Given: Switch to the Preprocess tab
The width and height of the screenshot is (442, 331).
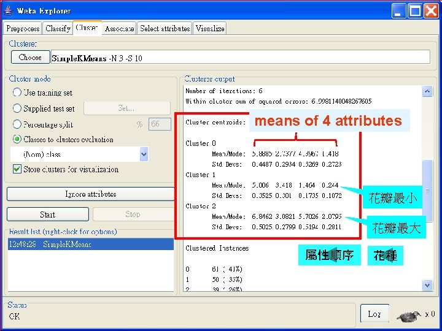Looking at the screenshot, I should 23,28.
